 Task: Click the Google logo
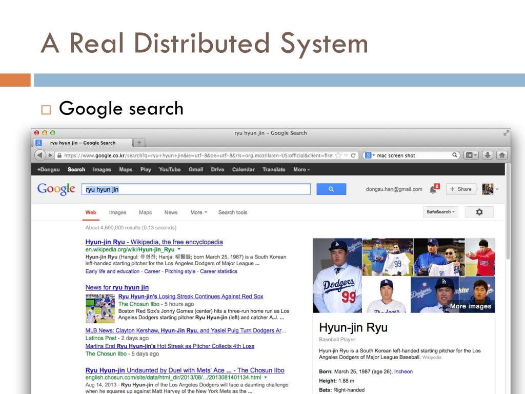(x=56, y=189)
